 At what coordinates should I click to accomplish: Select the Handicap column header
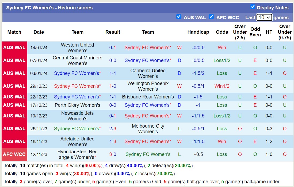tap(198, 32)
